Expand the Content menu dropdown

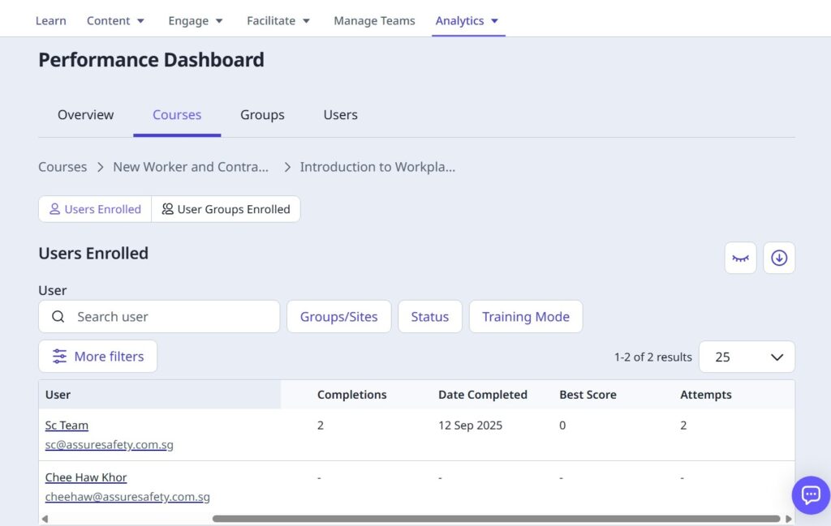pyautogui.click(x=115, y=21)
